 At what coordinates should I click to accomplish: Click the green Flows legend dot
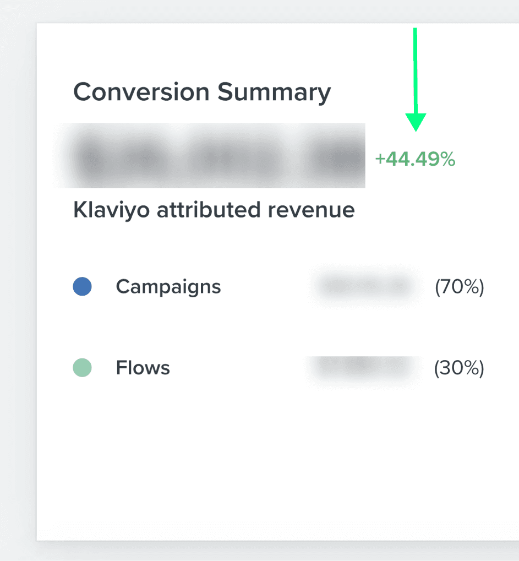point(82,368)
